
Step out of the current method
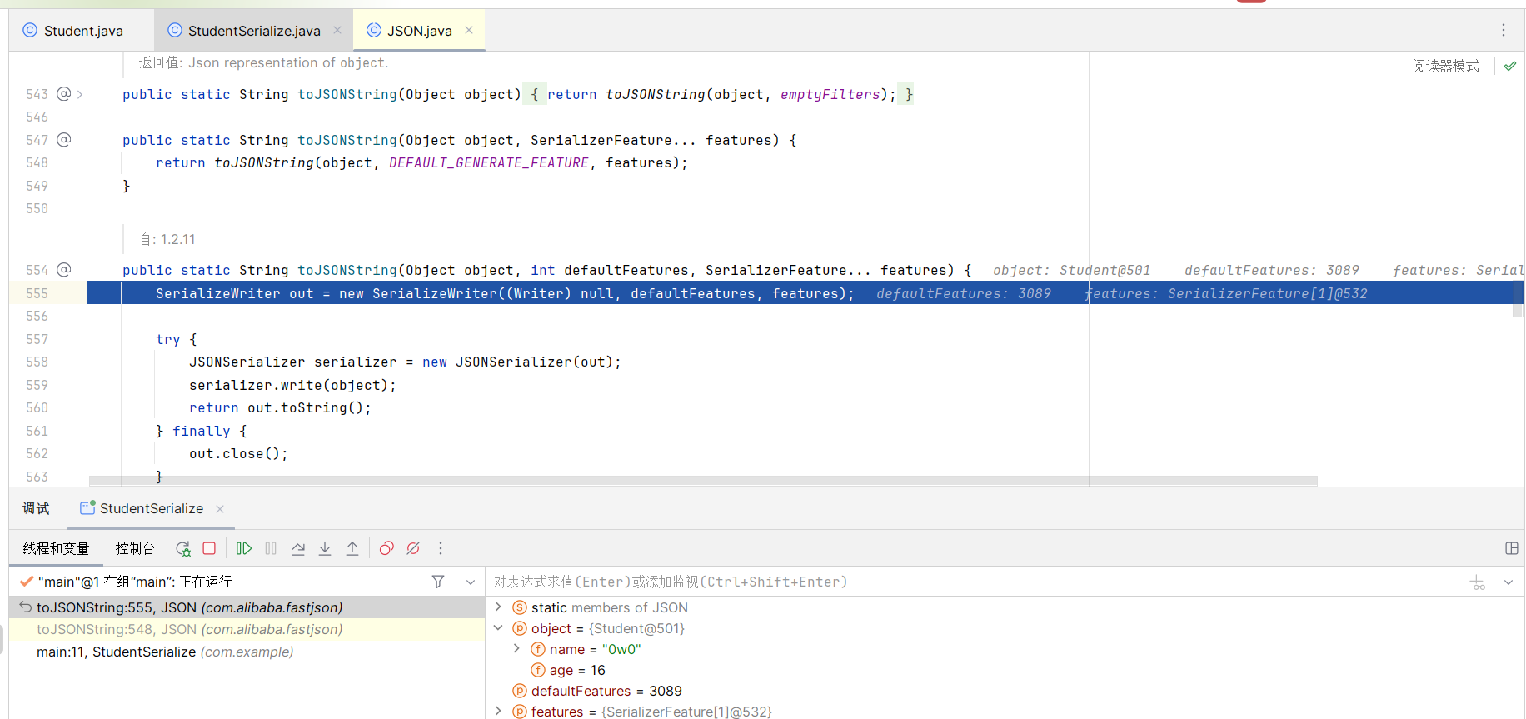[352, 548]
